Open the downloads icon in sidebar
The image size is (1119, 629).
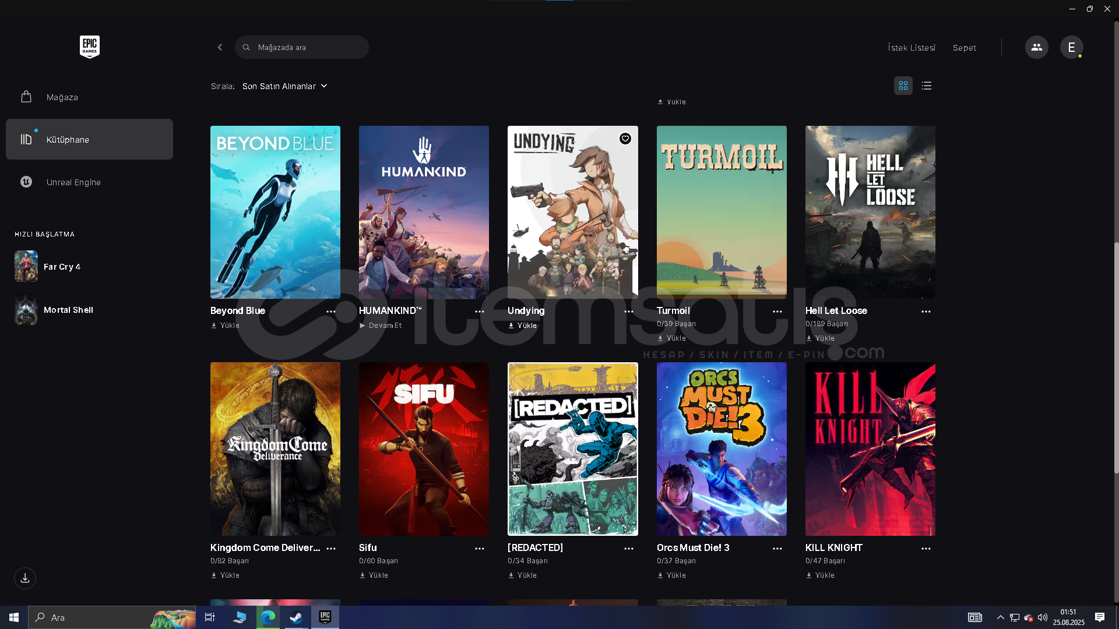[x=25, y=578]
